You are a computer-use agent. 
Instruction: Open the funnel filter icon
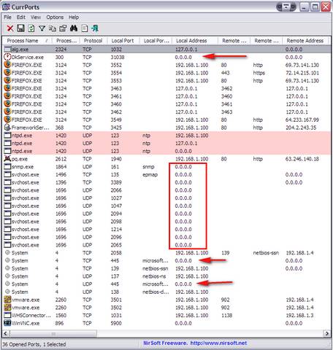coord(42,28)
